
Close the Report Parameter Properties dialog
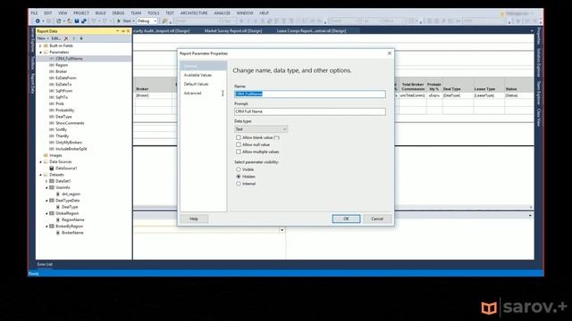(390, 53)
